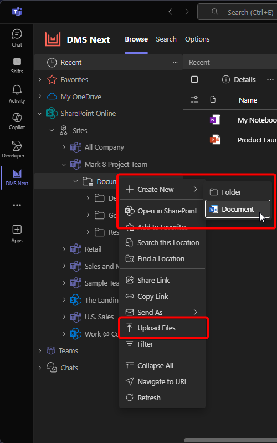Collapse the Mark 8 Project Team site
This screenshot has height=443, width=277.
pos(64,165)
